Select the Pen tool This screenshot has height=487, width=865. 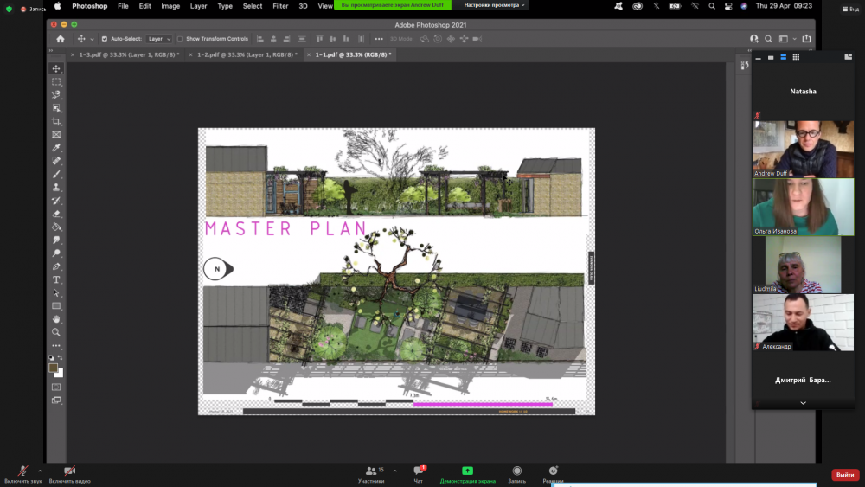56,266
